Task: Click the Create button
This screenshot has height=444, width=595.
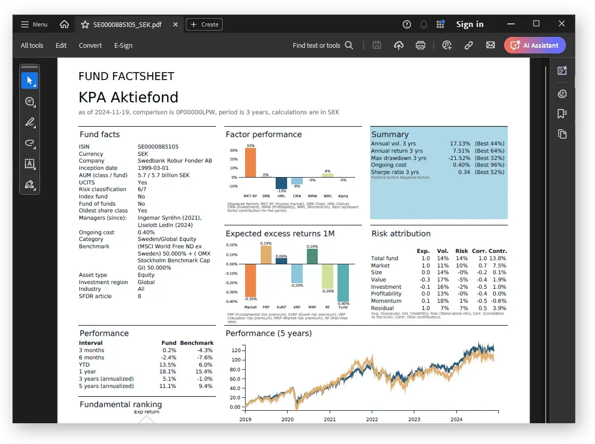Action: [204, 24]
